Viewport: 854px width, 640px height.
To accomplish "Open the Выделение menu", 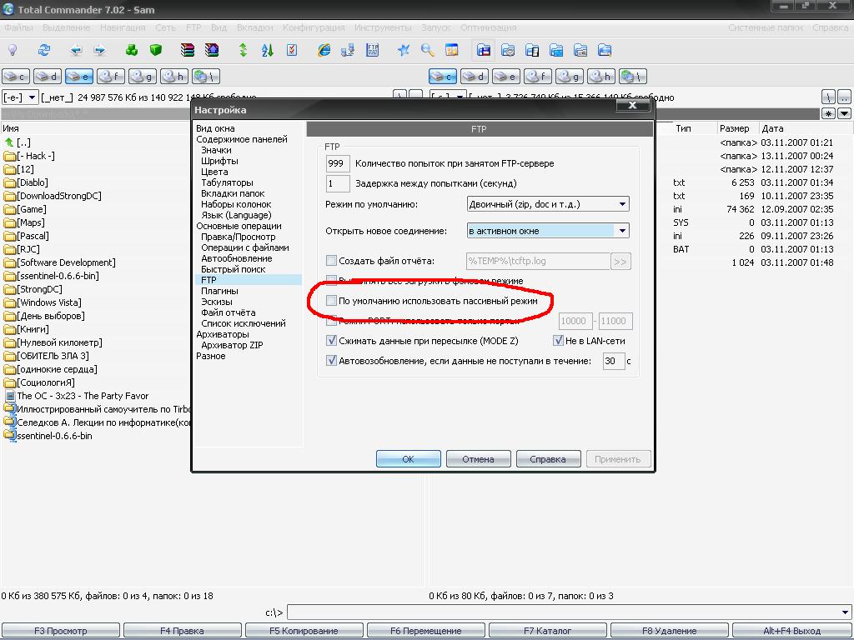I will (x=67, y=27).
